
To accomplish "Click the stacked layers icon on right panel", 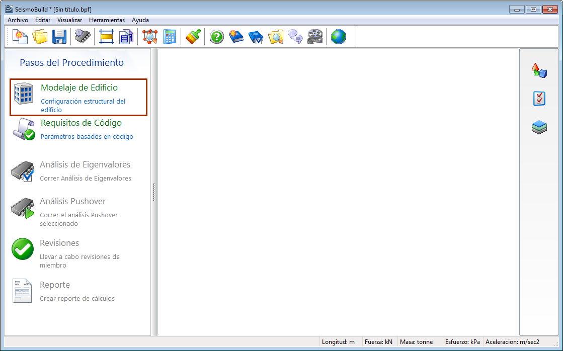I will coord(539,128).
